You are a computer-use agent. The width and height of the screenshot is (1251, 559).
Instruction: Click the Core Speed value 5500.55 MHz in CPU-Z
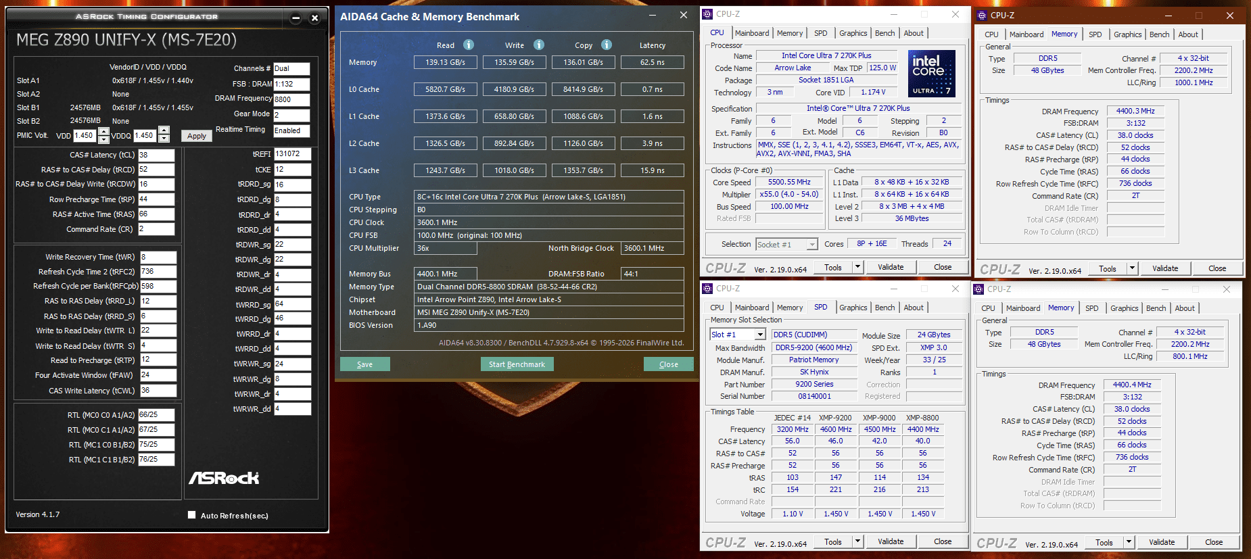pos(789,183)
